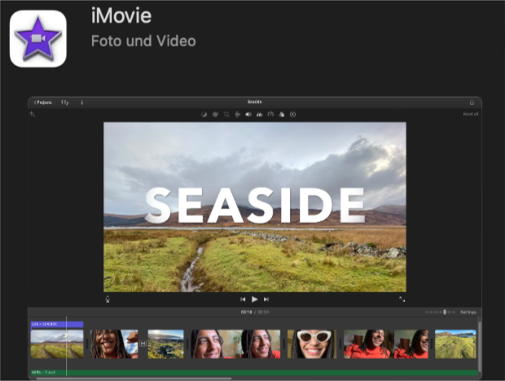The height and width of the screenshot is (381, 505).
Task: Select the clip of the woman wearing white sunglasses
Action: [312, 344]
